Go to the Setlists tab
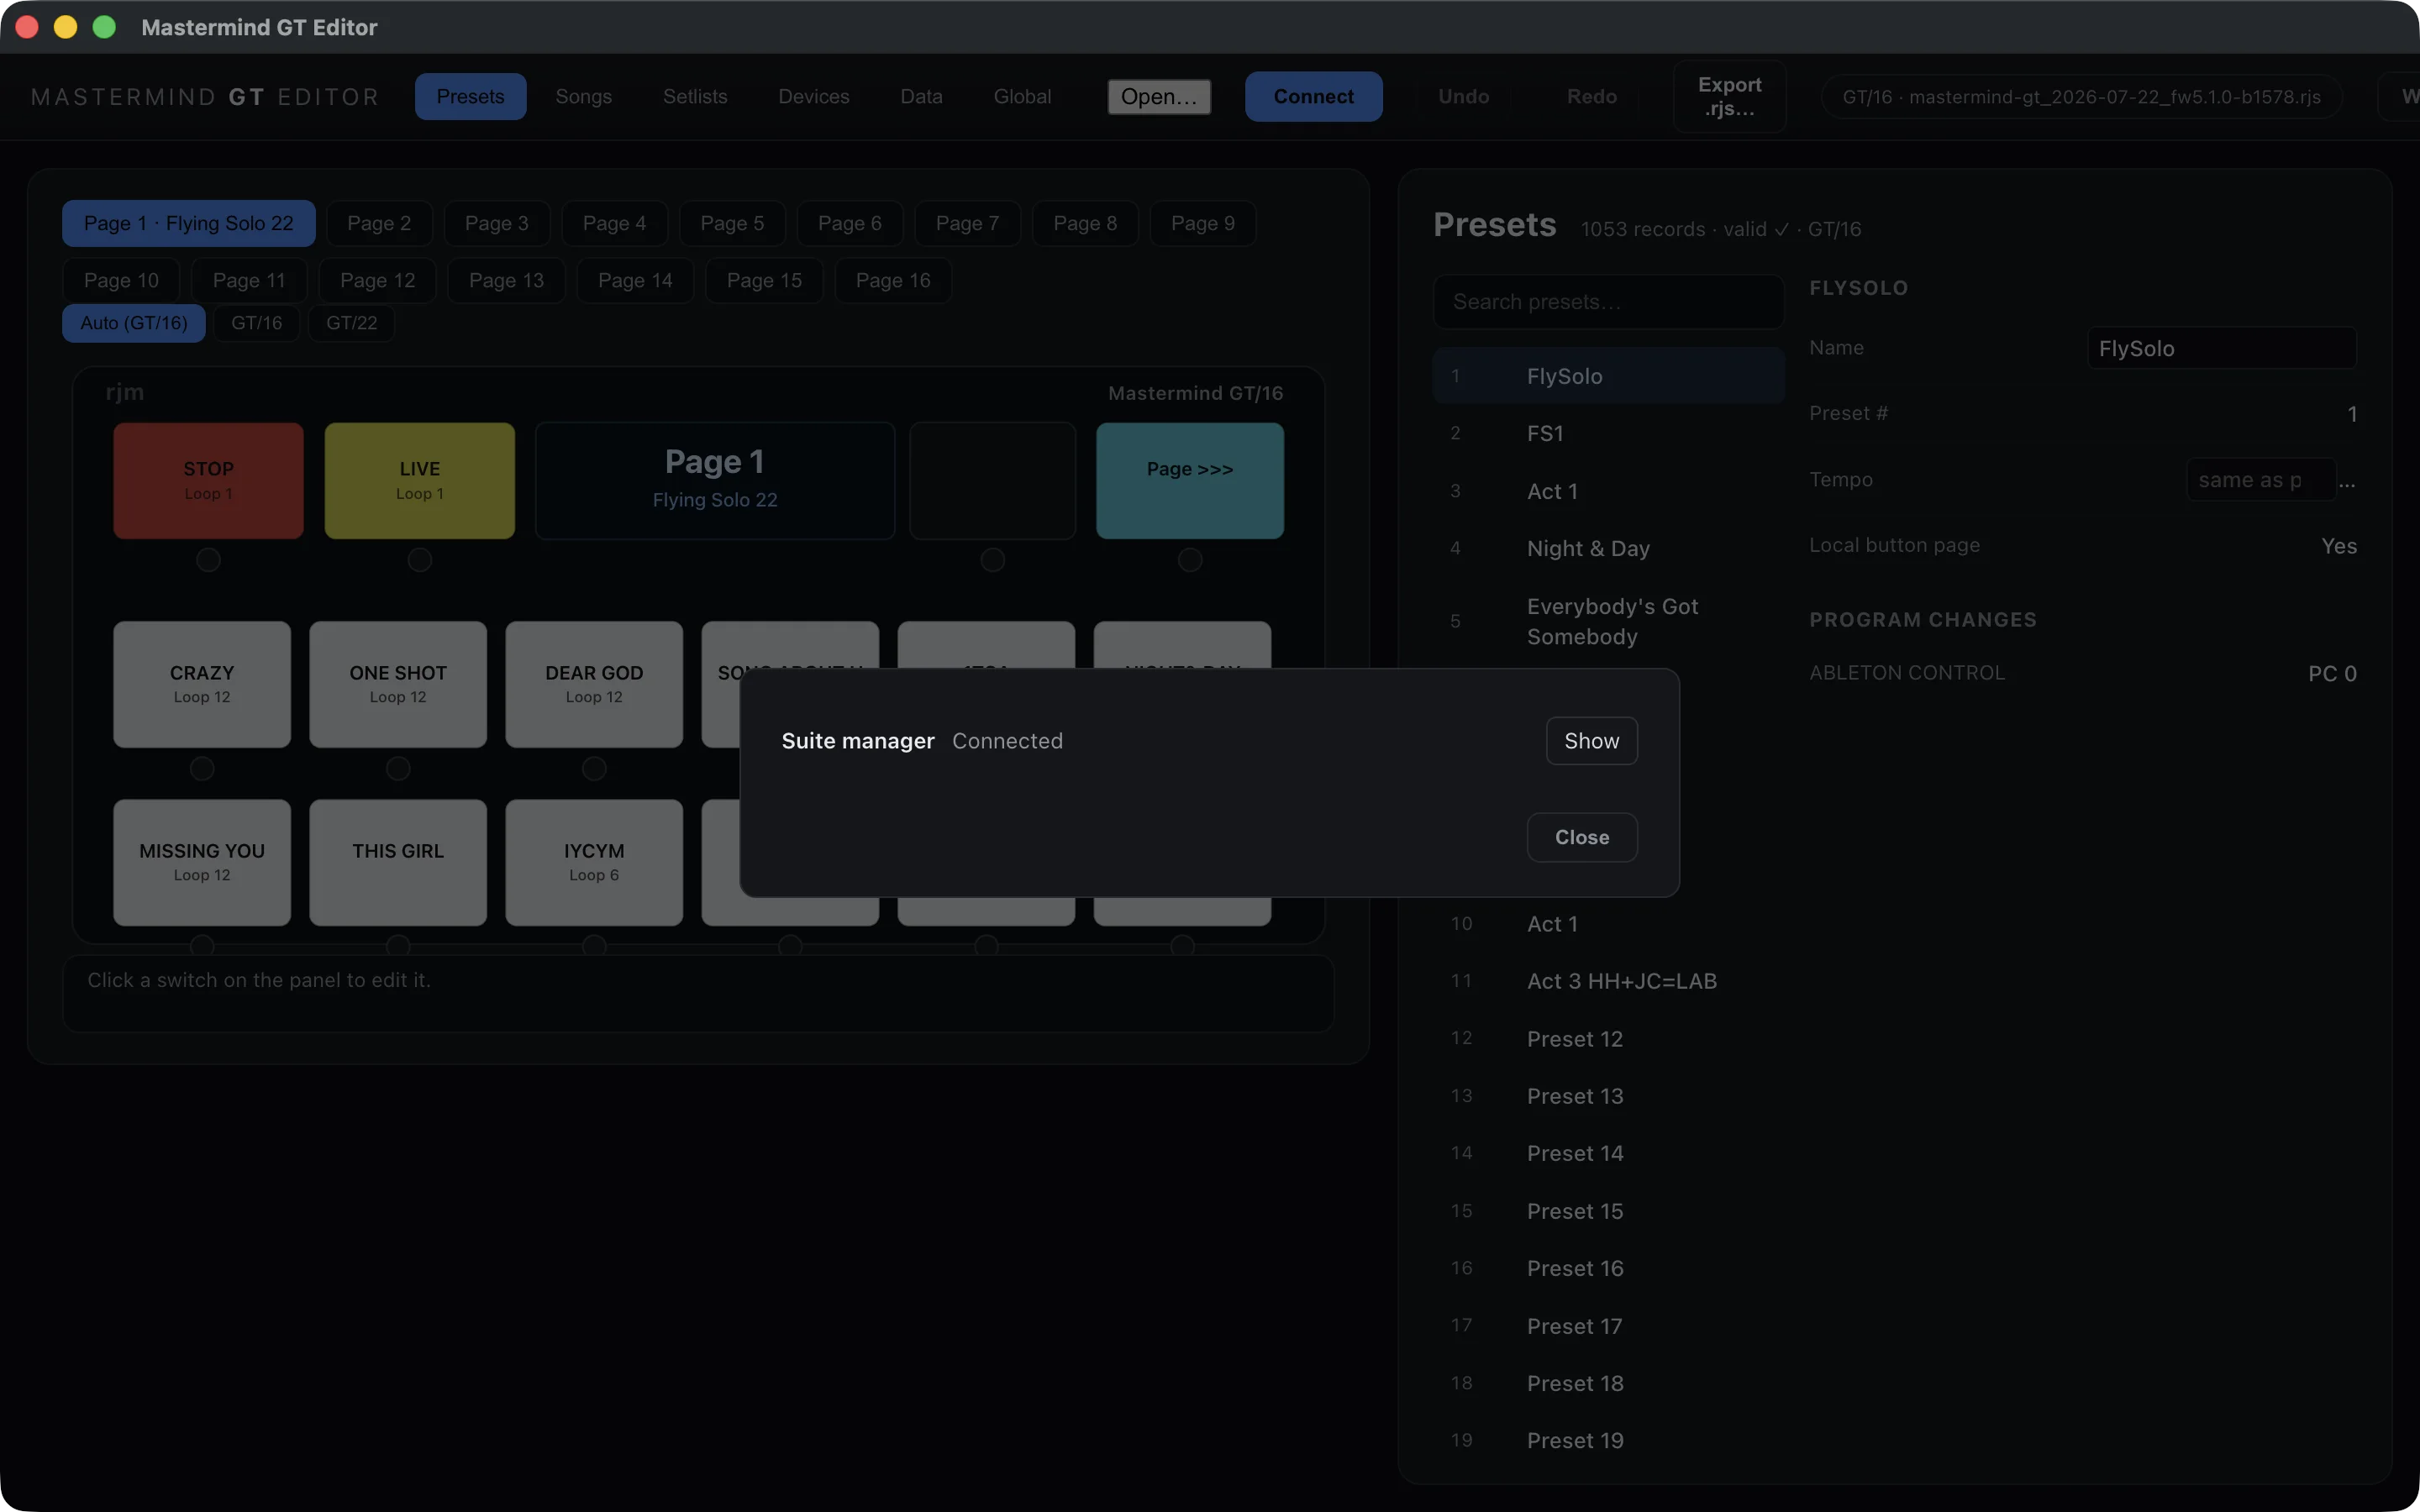 [x=695, y=96]
